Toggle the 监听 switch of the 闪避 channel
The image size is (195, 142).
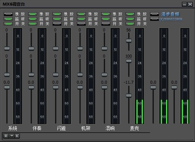point(57,19)
